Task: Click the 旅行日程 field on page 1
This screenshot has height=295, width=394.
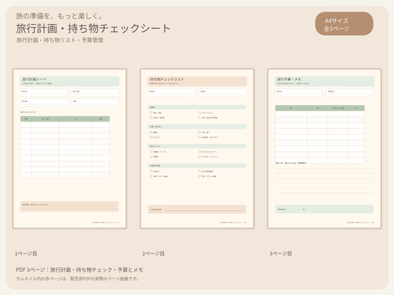Action: click(x=95, y=93)
